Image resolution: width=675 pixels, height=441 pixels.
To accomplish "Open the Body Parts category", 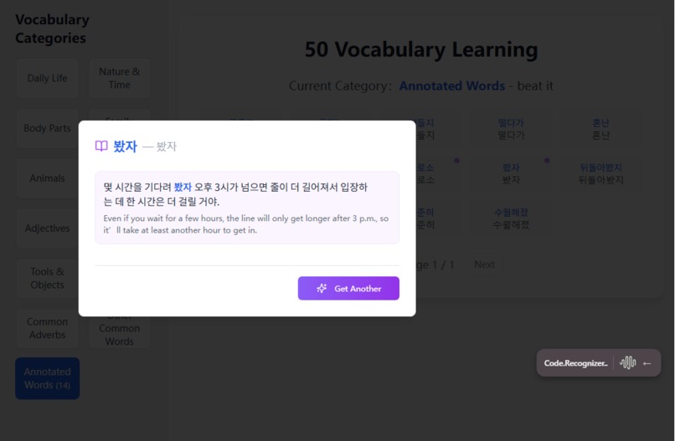I will click(48, 128).
